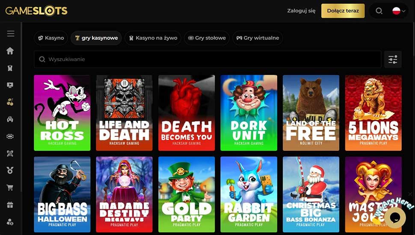Open the sidebar cherries slots icon
Image resolution: width=415 pixels, height=235 pixels.
tap(10, 102)
